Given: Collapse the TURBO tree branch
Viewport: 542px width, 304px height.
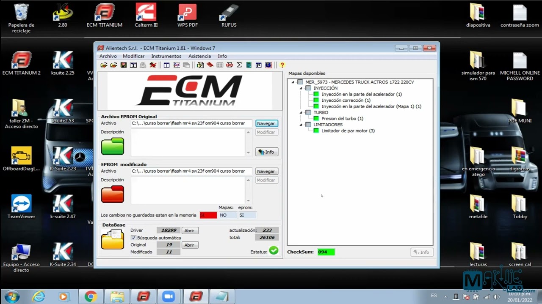Looking at the screenshot, I should pos(301,113).
